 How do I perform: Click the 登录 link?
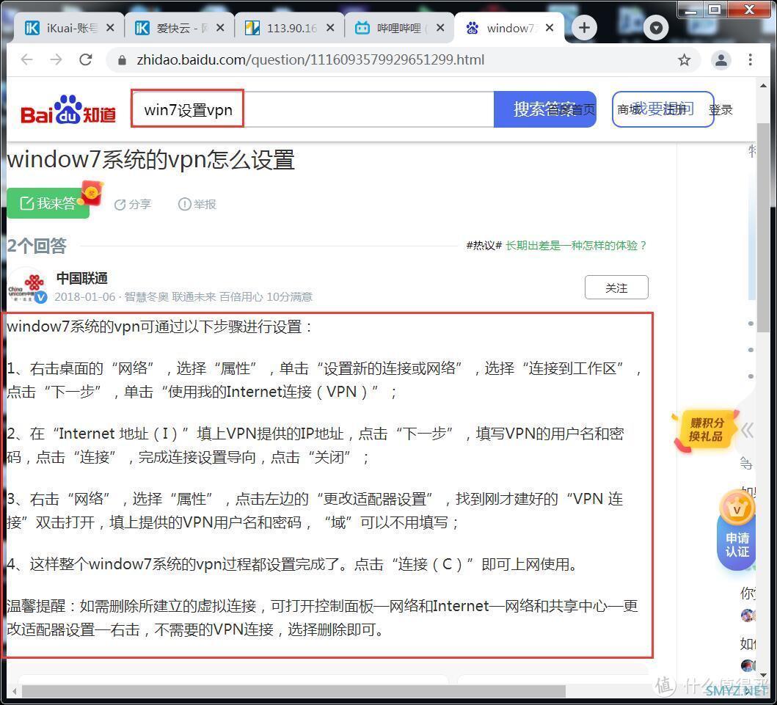pyautogui.click(x=721, y=109)
